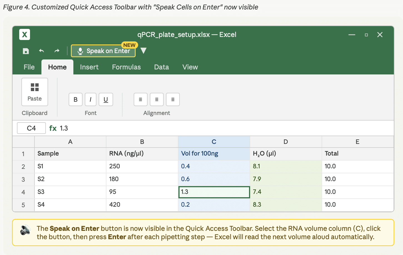Toggle bold formatting with the B button
The height and width of the screenshot is (255, 403).
tap(76, 99)
